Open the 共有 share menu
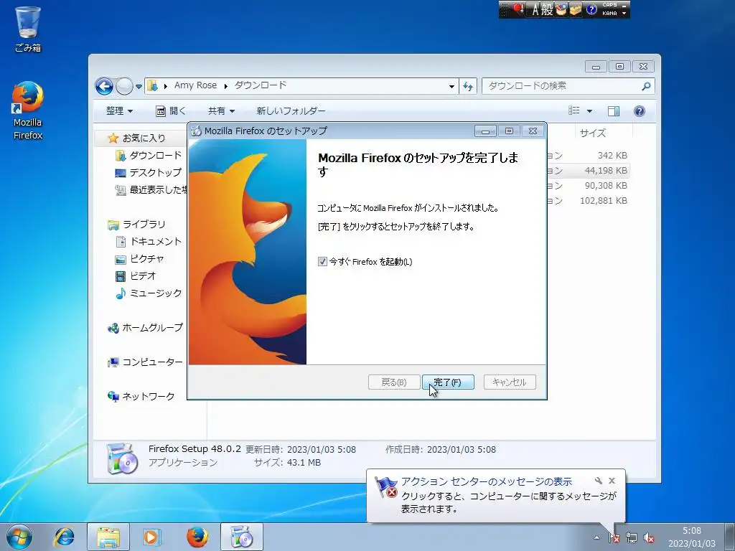 click(x=221, y=111)
